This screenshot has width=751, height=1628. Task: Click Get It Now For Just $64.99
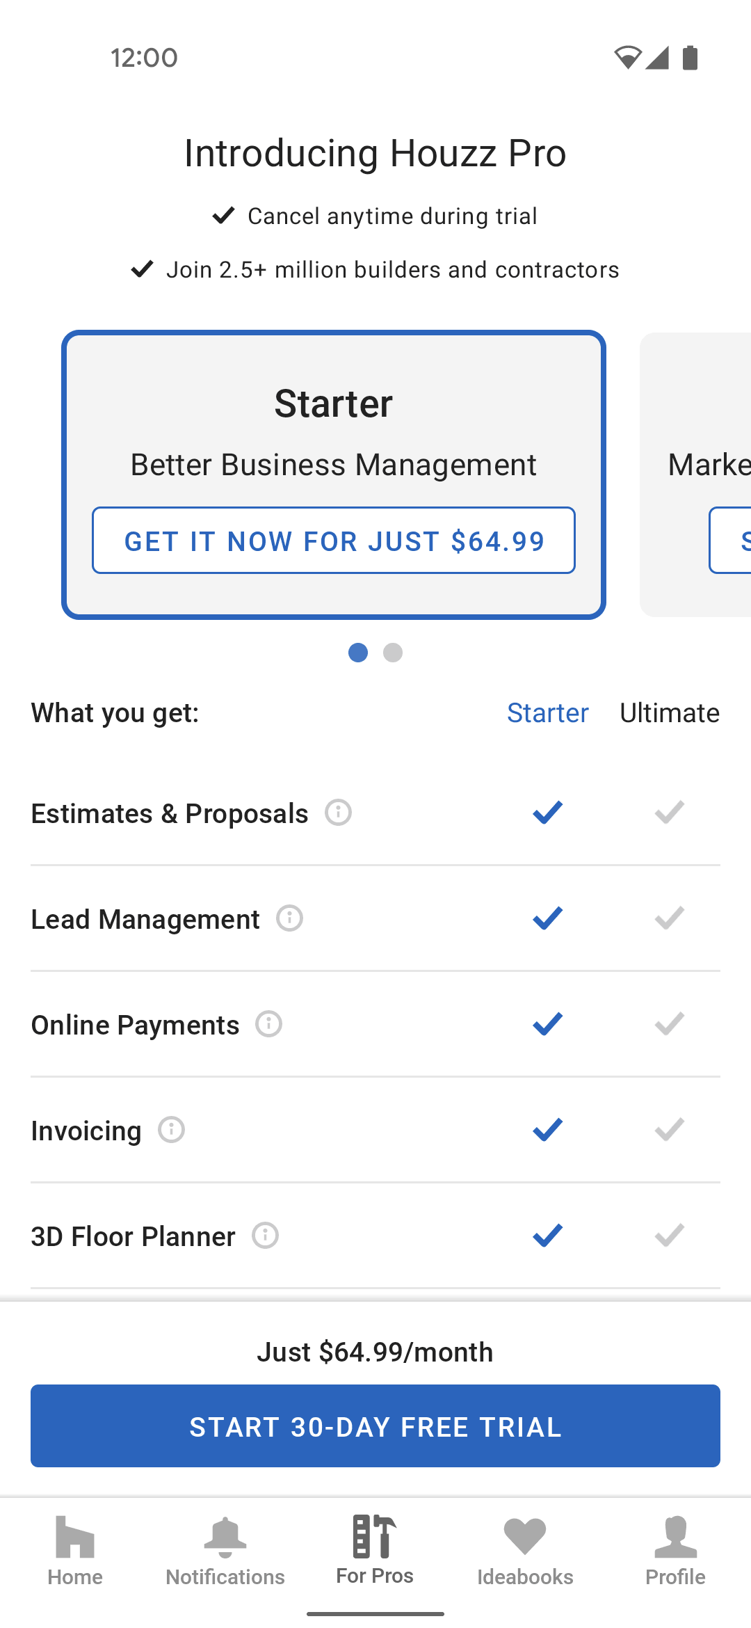(x=334, y=541)
